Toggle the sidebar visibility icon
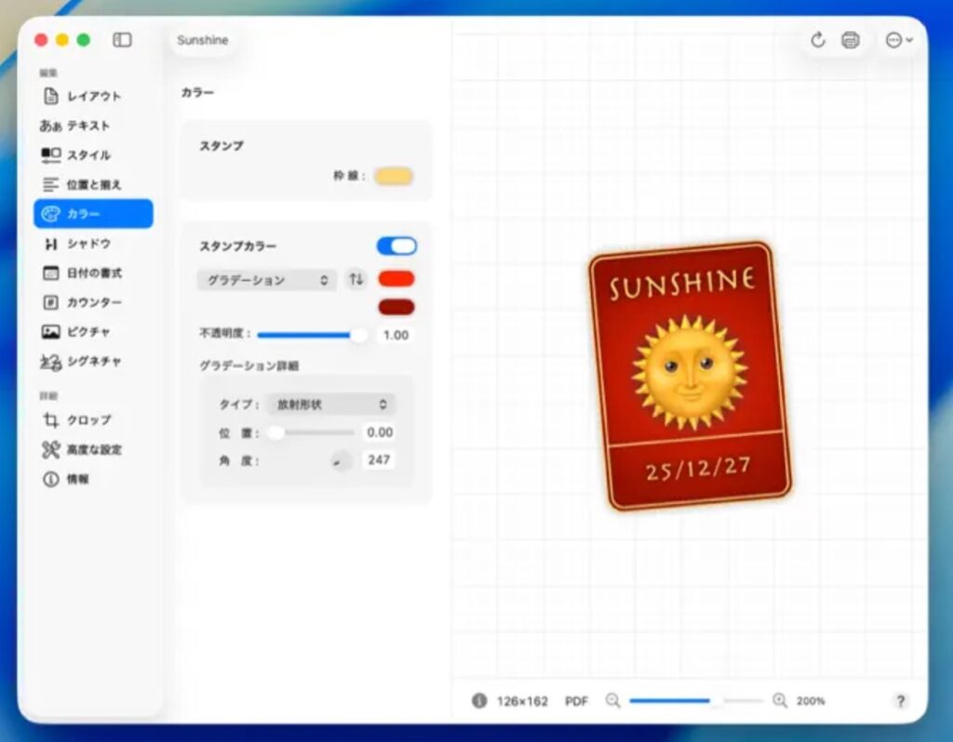The image size is (953, 742). tap(122, 40)
